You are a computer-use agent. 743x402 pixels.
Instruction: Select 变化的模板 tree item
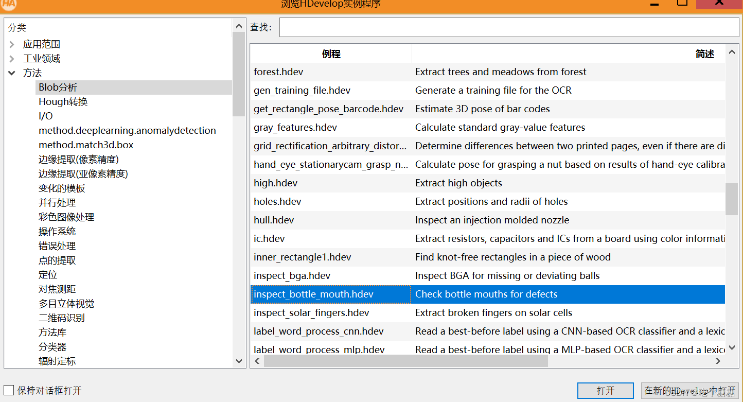[x=62, y=188]
